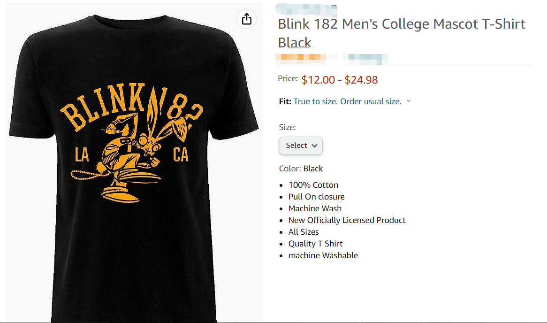Viewport: 547px width, 323px height.
Task: Click the share icon on product image
Action: click(x=247, y=19)
